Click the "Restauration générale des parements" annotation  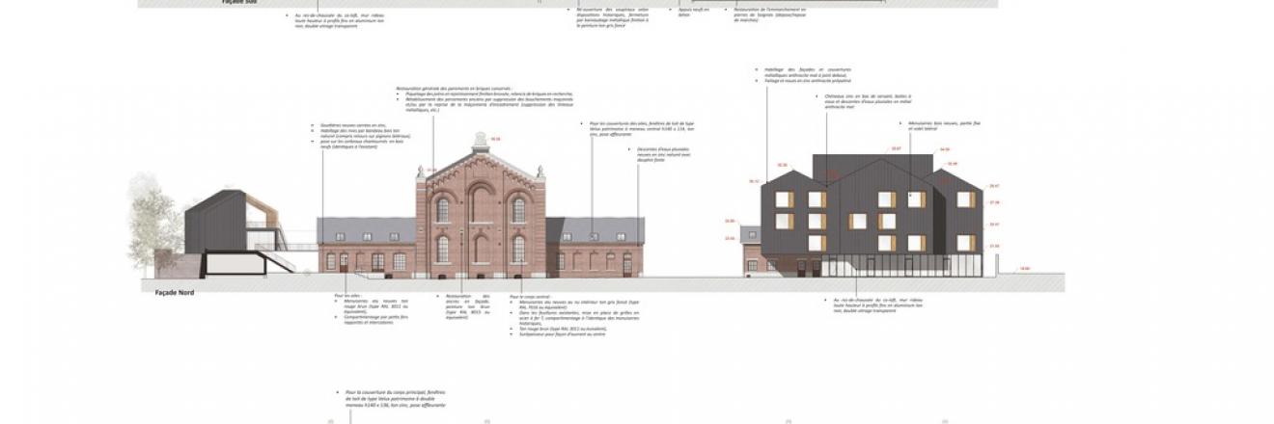(x=454, y=98)
